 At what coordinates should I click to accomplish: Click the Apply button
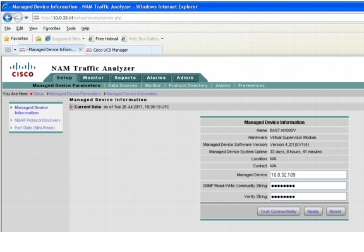313,212
